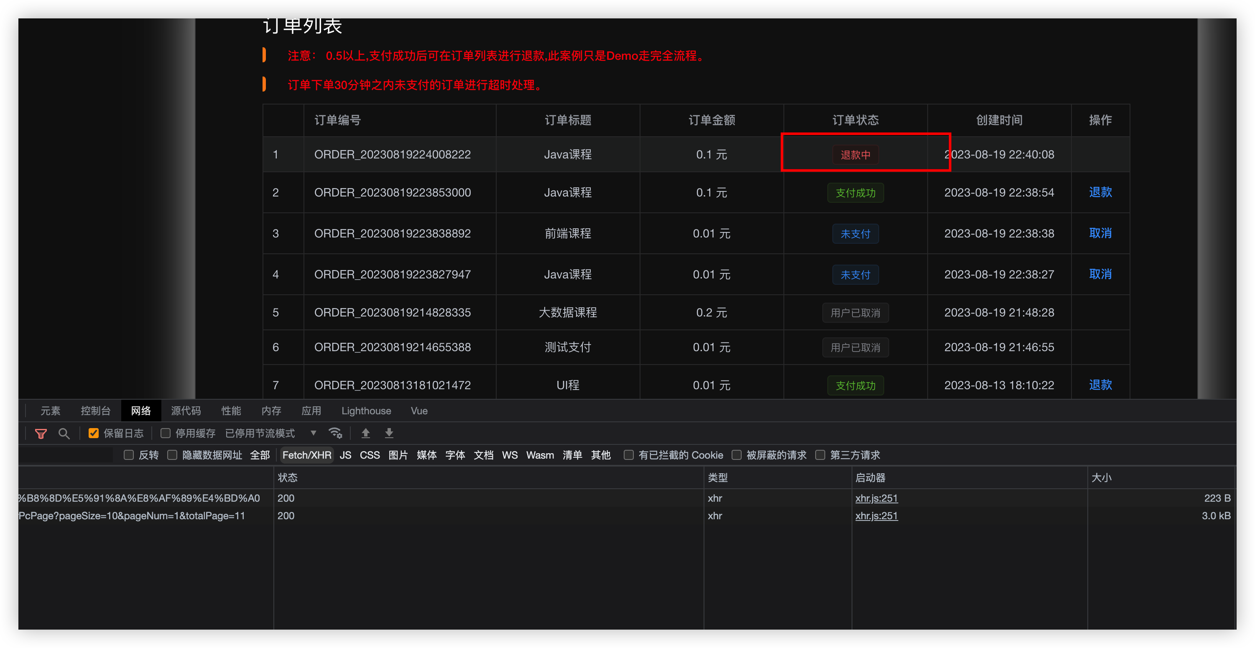Check the 反转 filter checkbox

click(x=129, y=455)
